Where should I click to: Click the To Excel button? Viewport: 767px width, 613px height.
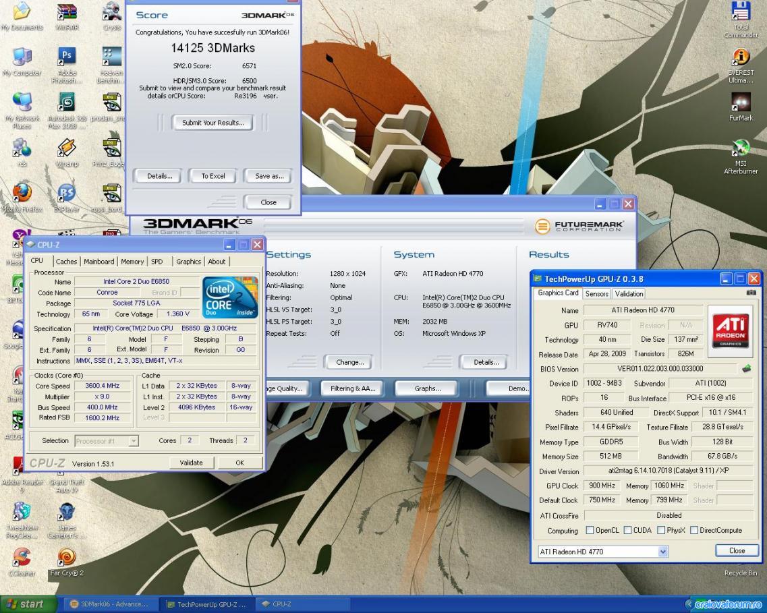coord(212,176)
